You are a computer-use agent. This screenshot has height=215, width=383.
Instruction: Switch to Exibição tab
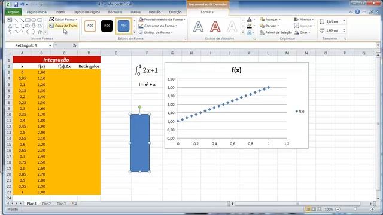[175, 12]
